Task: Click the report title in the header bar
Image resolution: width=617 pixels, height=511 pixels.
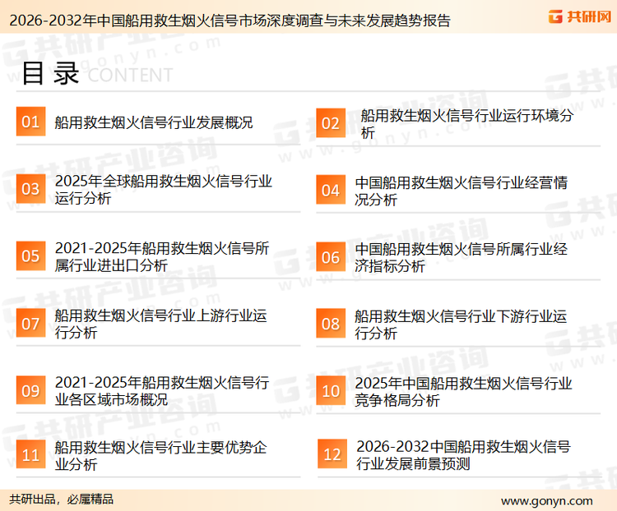Action: (230, 21)
